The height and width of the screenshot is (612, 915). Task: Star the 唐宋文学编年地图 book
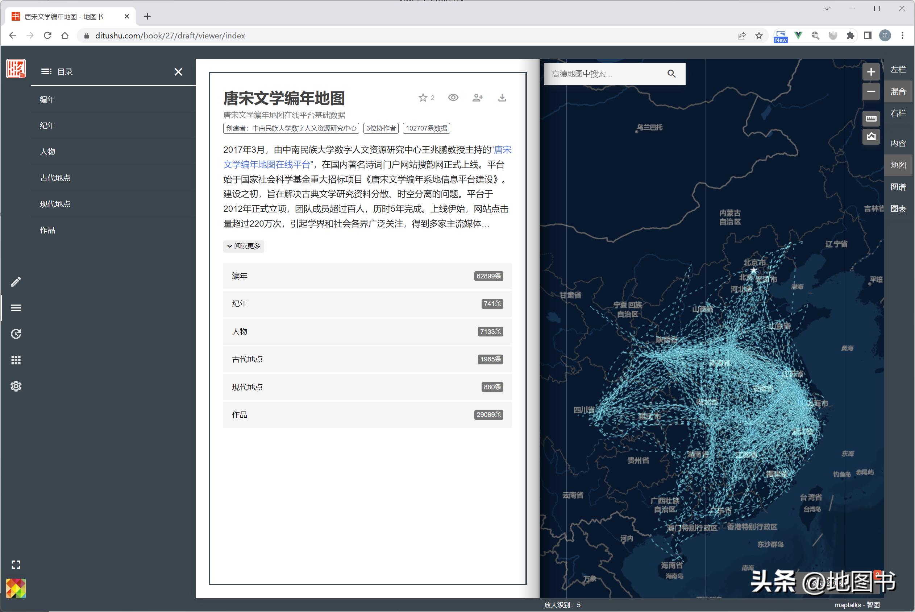point(423,98)
